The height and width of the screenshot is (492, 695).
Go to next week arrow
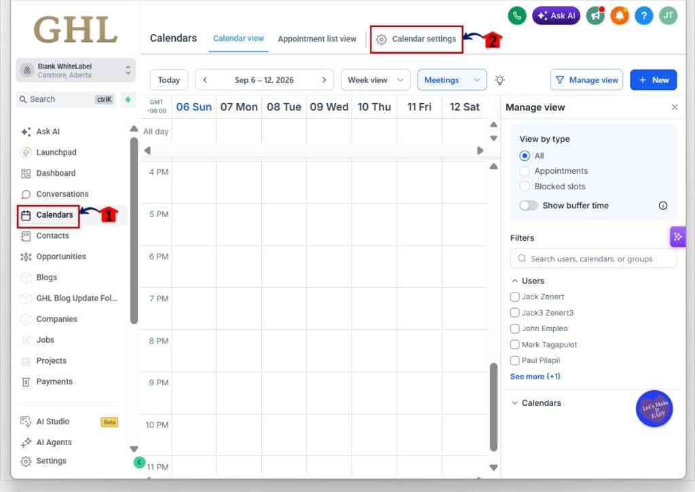324,80
